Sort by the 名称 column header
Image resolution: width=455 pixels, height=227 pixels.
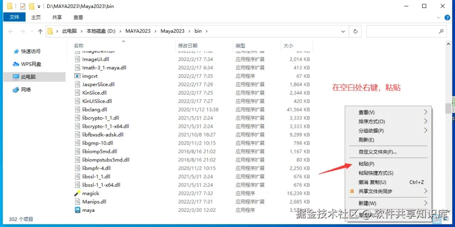coord(78,45)
